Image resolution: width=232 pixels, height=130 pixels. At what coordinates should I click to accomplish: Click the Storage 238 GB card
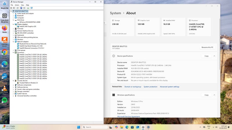[122, 27]
